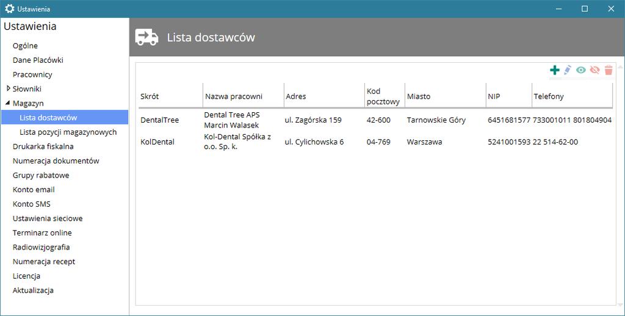Click phone number 22 514-62-00

[555, 142]
